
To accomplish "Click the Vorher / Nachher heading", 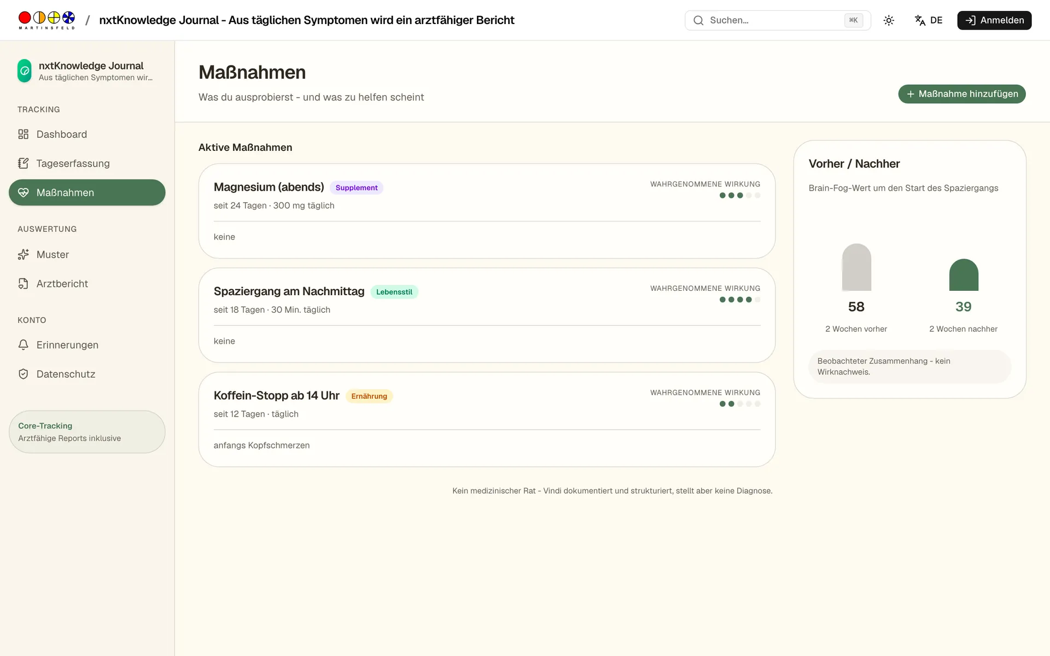I will tap(854, 164).
